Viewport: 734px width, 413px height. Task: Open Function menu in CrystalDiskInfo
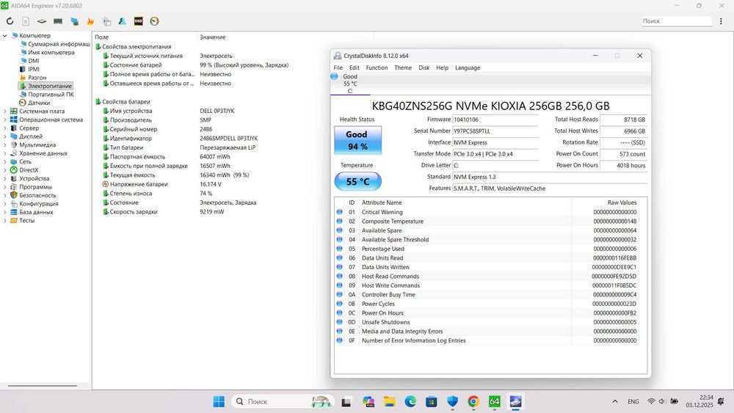[377, 67]
